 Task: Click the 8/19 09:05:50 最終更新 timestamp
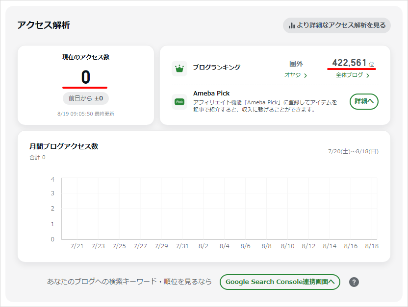(86, 114)
